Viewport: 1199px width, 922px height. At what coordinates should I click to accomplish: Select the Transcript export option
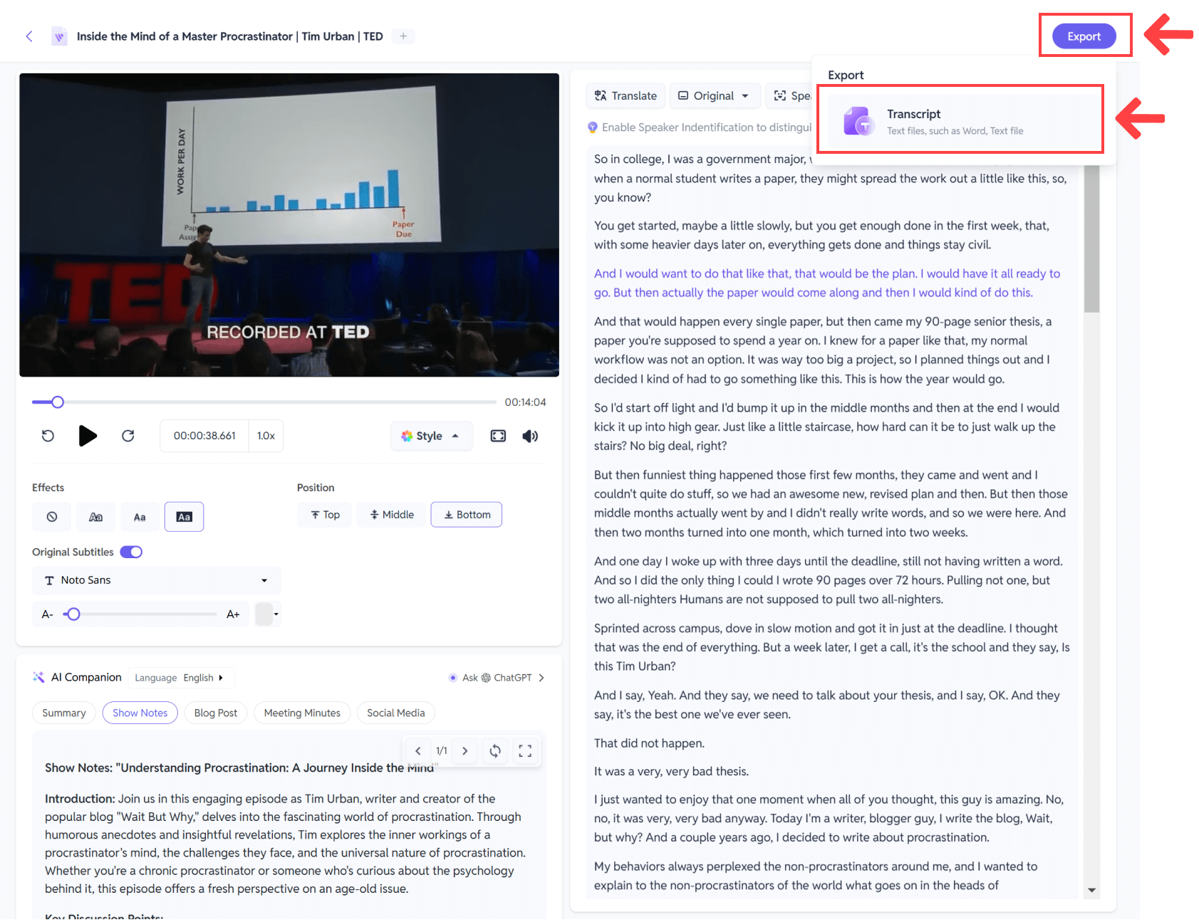pyautogui.click(x=959, y=121)
